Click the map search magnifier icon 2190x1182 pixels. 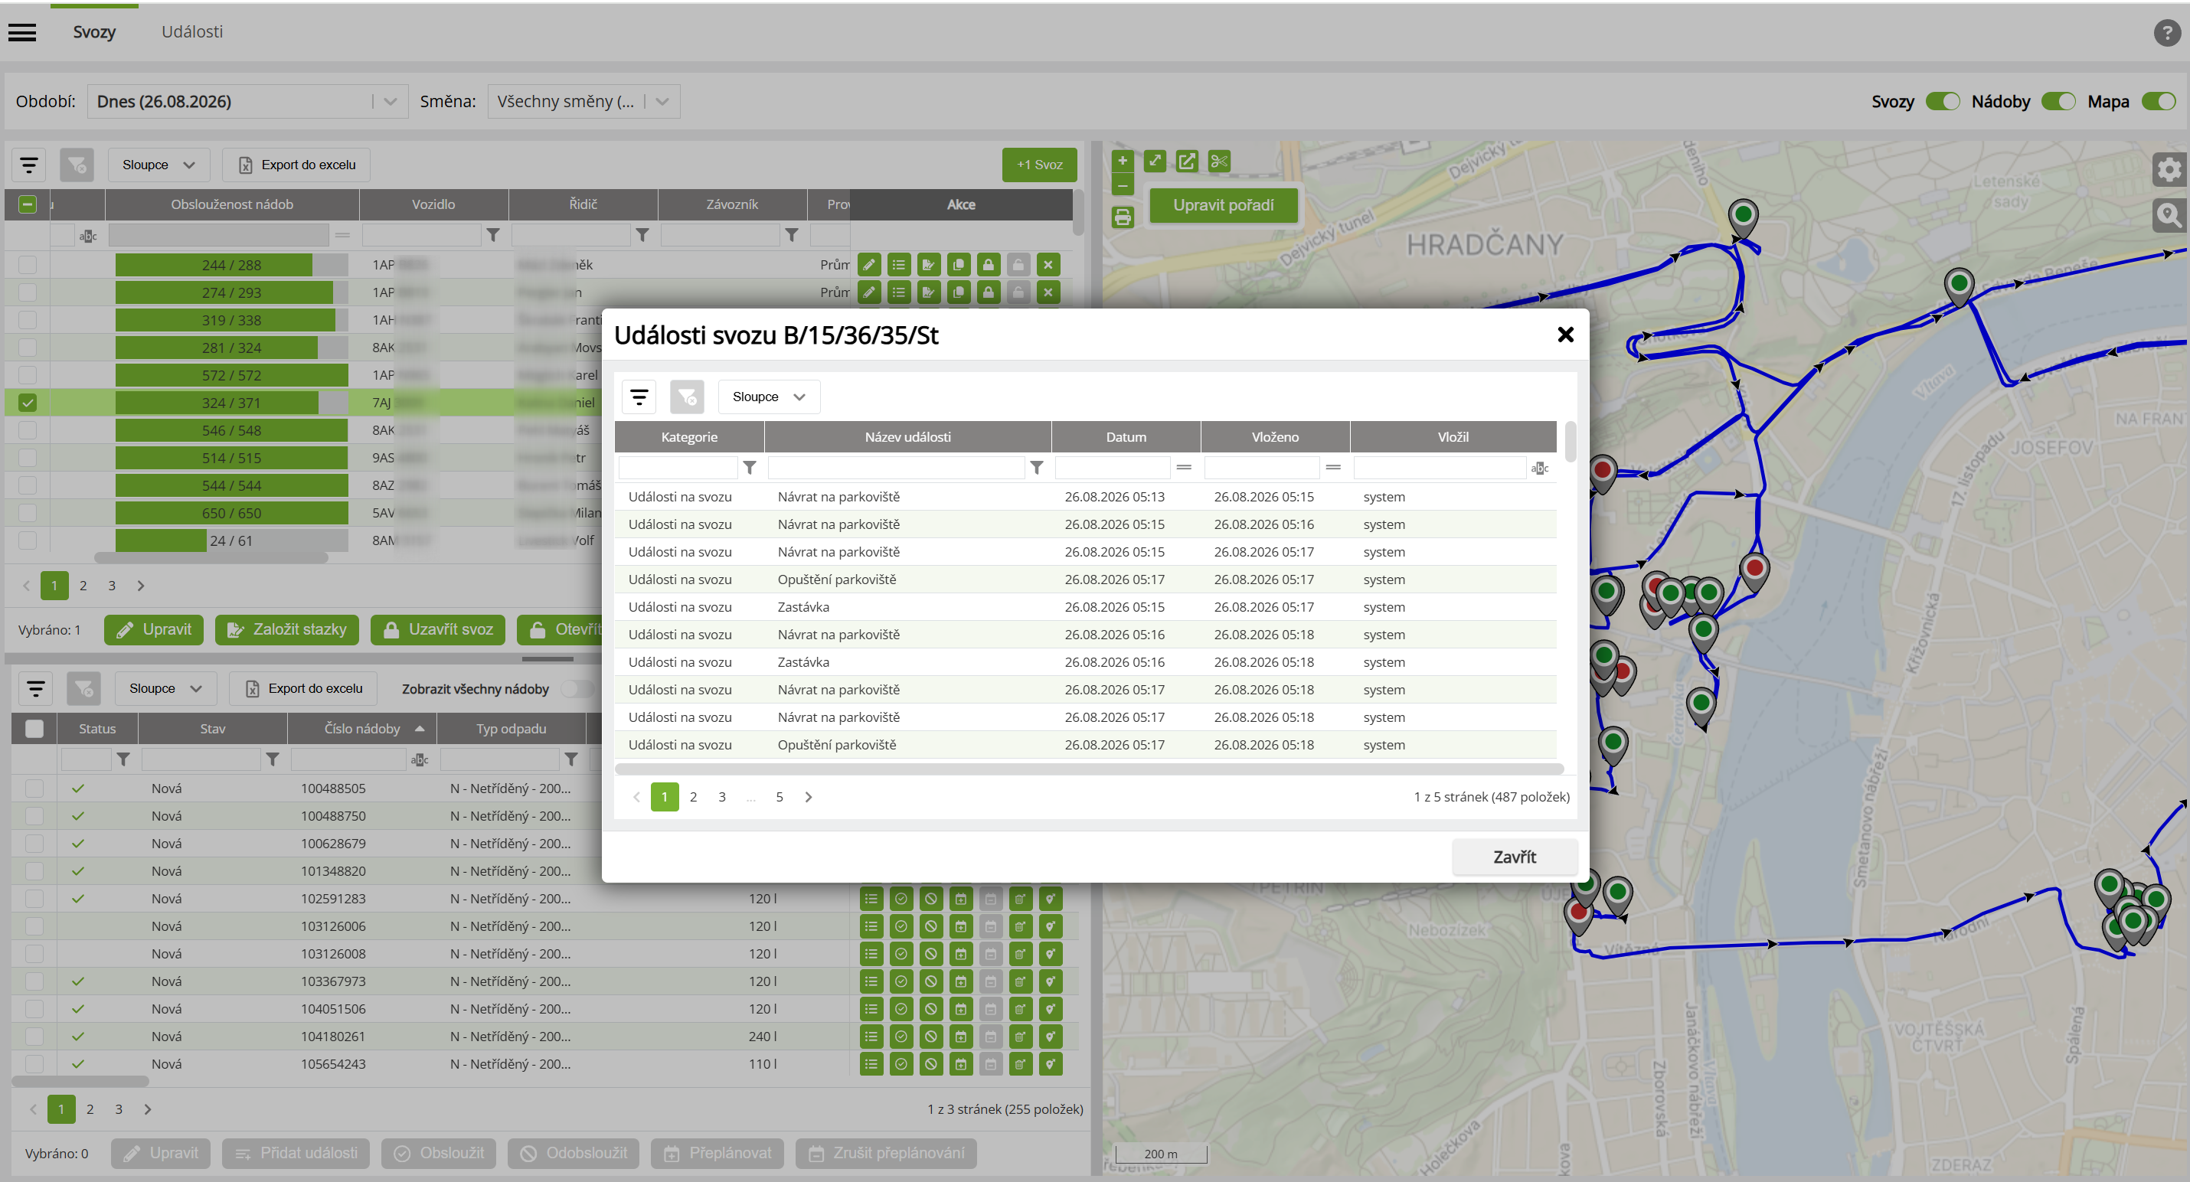tap(2169, 215)
